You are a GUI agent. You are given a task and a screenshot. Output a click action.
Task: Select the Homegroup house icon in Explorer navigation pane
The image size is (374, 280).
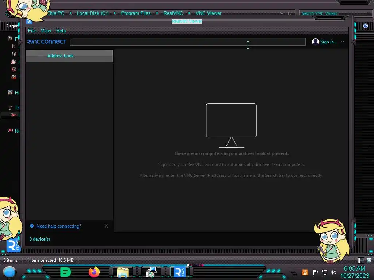(x=10, y=92)
